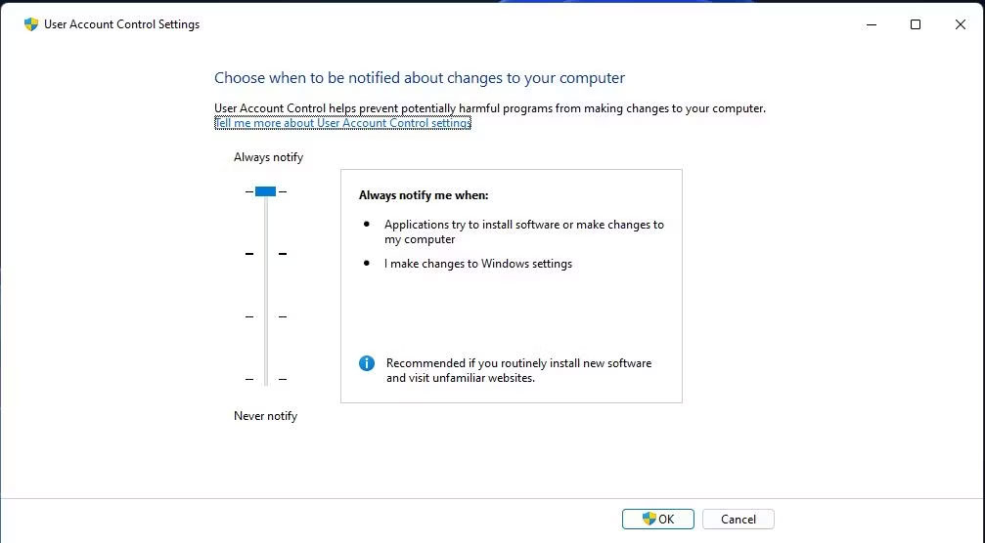Screen dimensions: 985x543
Task: Click the 'Never notify' label
Action: tap(265, 416)
